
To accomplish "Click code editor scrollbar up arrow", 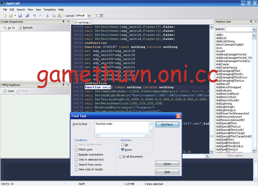I will [x=212, y=27].
